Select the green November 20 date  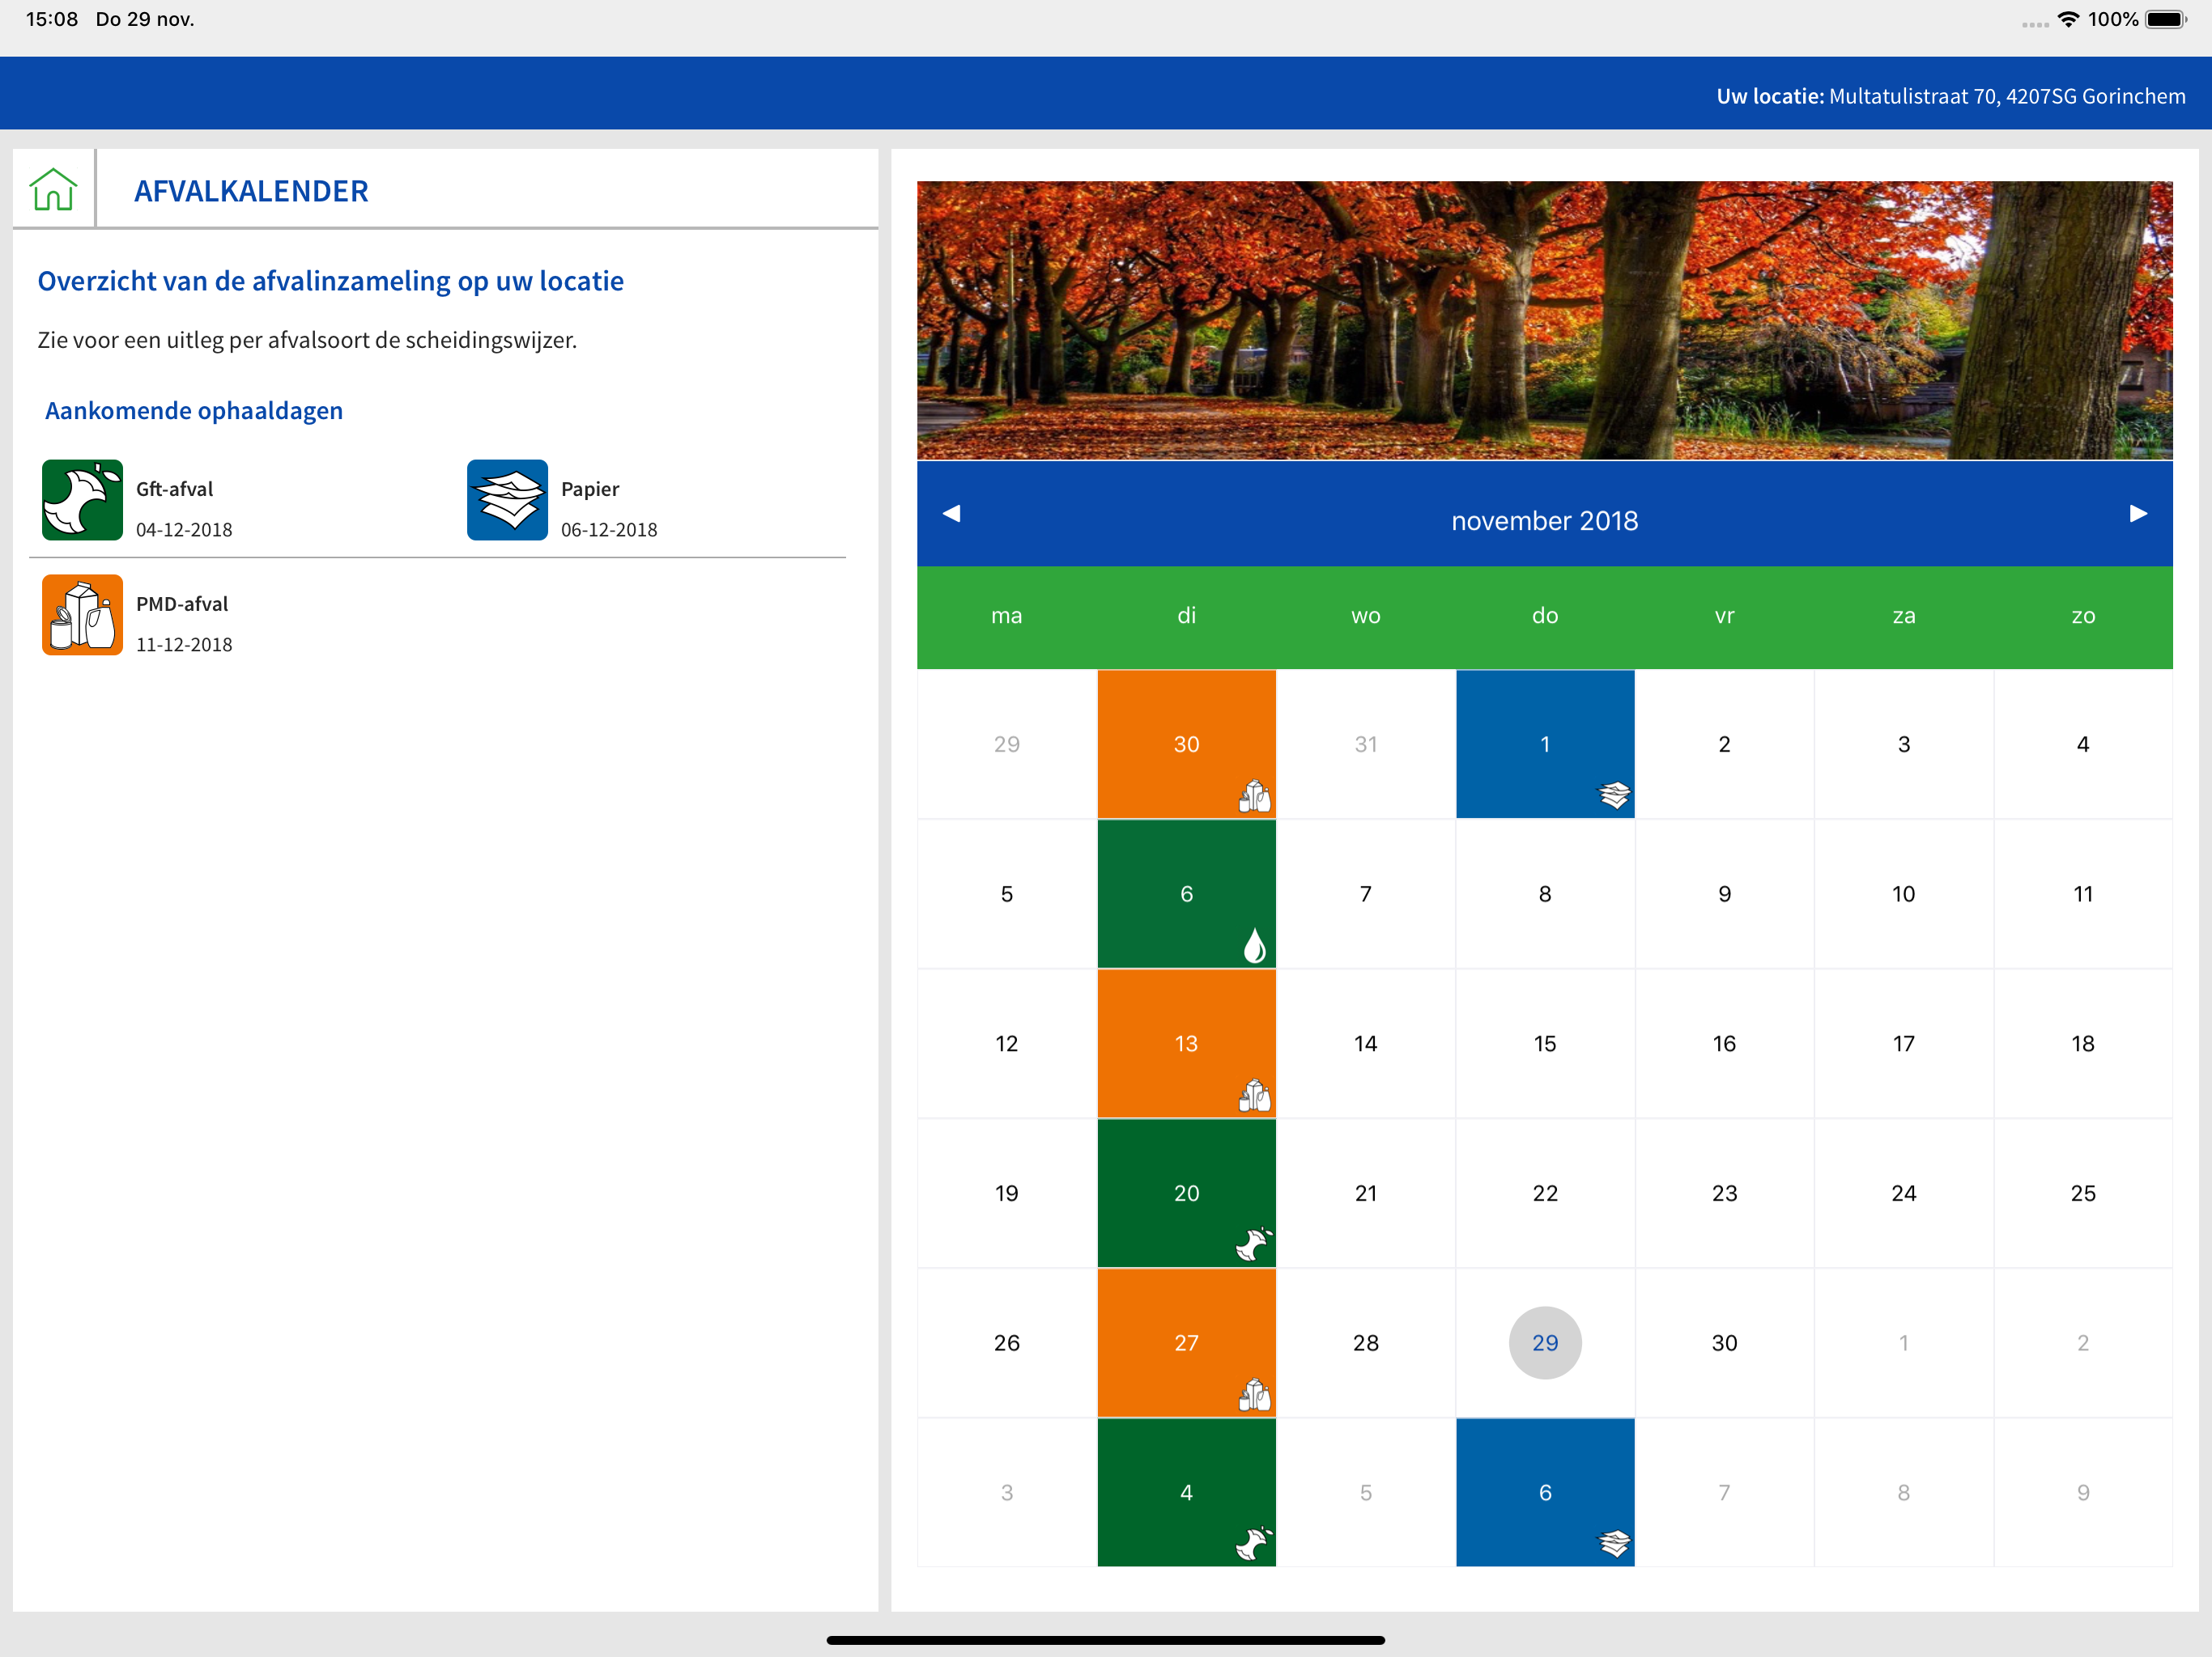[x=1186, y=1193]
